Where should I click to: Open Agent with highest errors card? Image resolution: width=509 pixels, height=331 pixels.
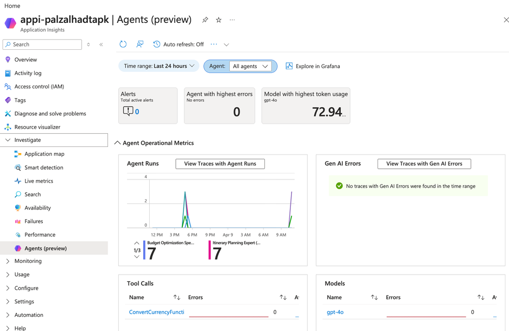tap(220, 106)
